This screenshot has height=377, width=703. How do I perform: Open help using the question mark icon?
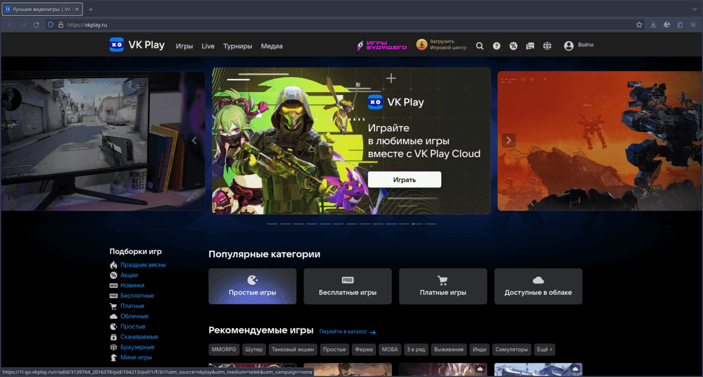[496, 45]
